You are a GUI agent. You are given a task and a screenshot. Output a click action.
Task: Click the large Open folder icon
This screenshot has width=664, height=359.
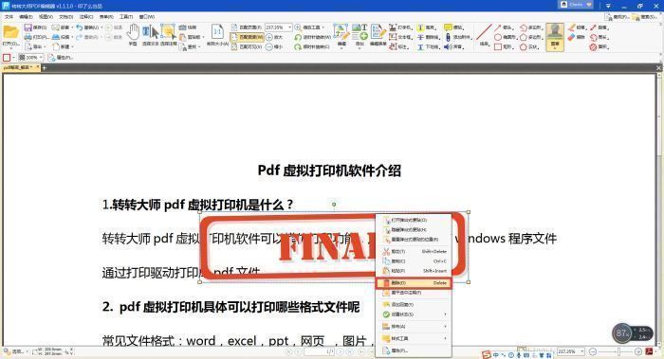[10, 32]
